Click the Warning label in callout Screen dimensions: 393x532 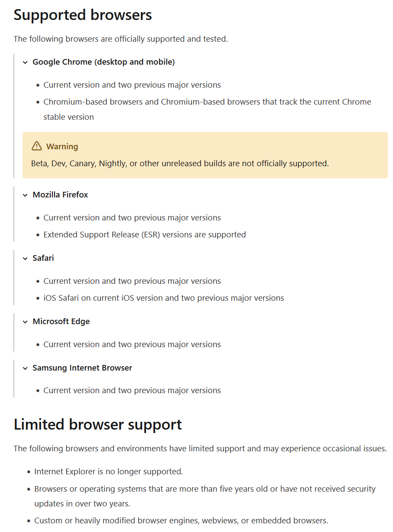click(x=62, y=147)
